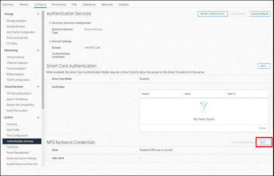Click the disabled Join Domain button
The image size is (274, 176).
(x=238, y=14)
